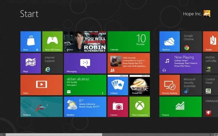The height and width of the screenshot is (136, 218).
Task: Open the Control Panel tile
Action: (x=211, y=85)
